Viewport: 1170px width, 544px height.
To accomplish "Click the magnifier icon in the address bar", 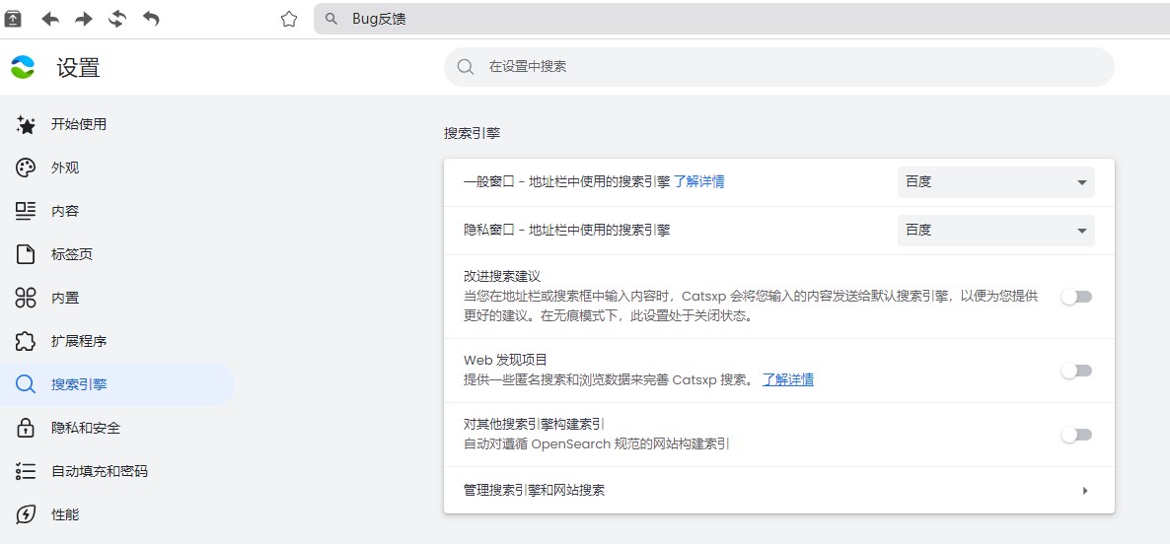I will click(332, 20).
